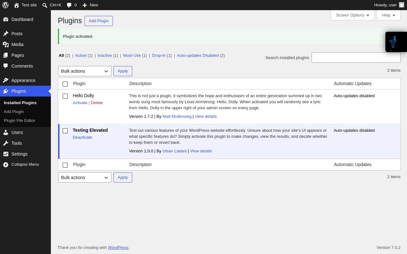
Task: Click the top Apply button
Action: point(123,71)
